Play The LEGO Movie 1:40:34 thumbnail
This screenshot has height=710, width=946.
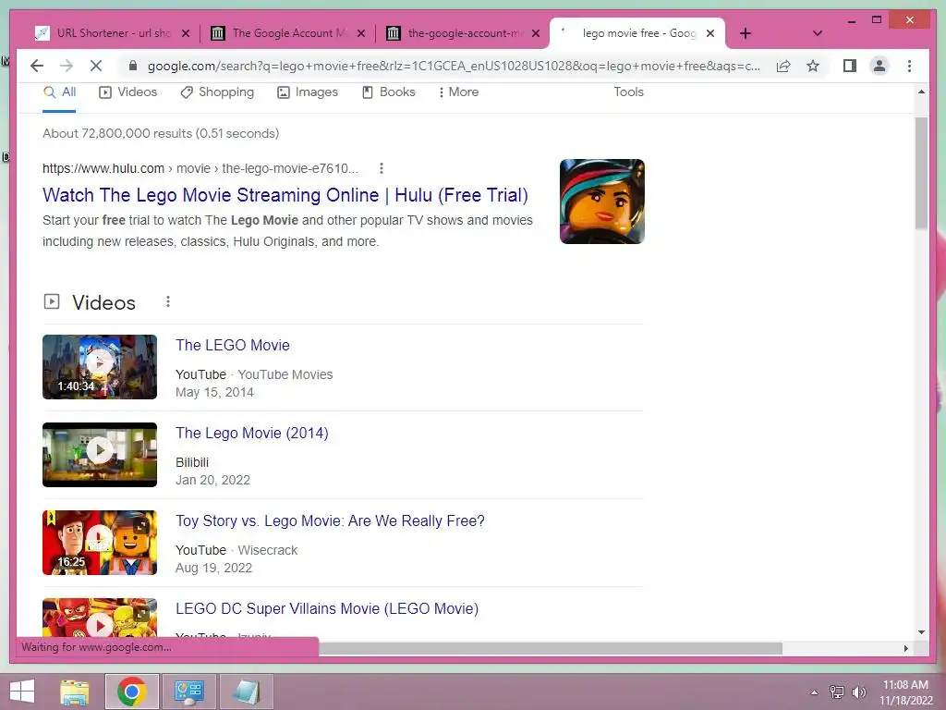click(100, 367)
